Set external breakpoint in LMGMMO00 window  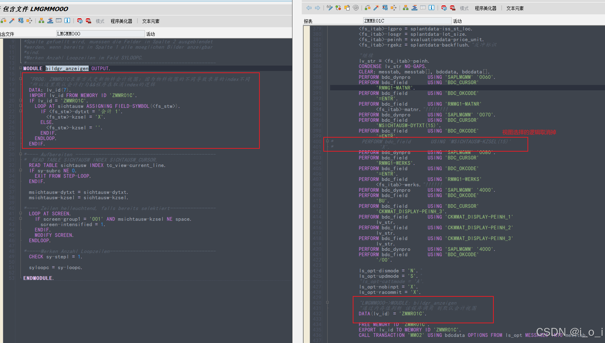[x=88, y=21]
